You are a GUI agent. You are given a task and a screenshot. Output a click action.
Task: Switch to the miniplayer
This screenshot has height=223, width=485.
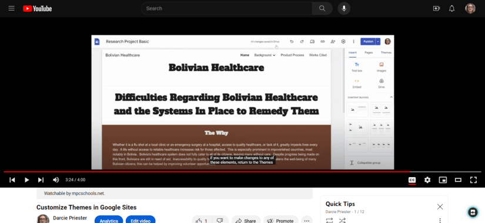[443, 180]
